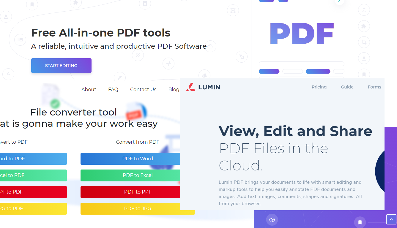Click the 'Convert from PDF' heading
The width and height of the screenshot is (397, 228).
click(138, 142)
